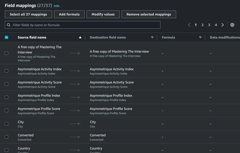Sort by Destination field name arrow
This screenshot has height=153, width=240.
tap(152, 37)
